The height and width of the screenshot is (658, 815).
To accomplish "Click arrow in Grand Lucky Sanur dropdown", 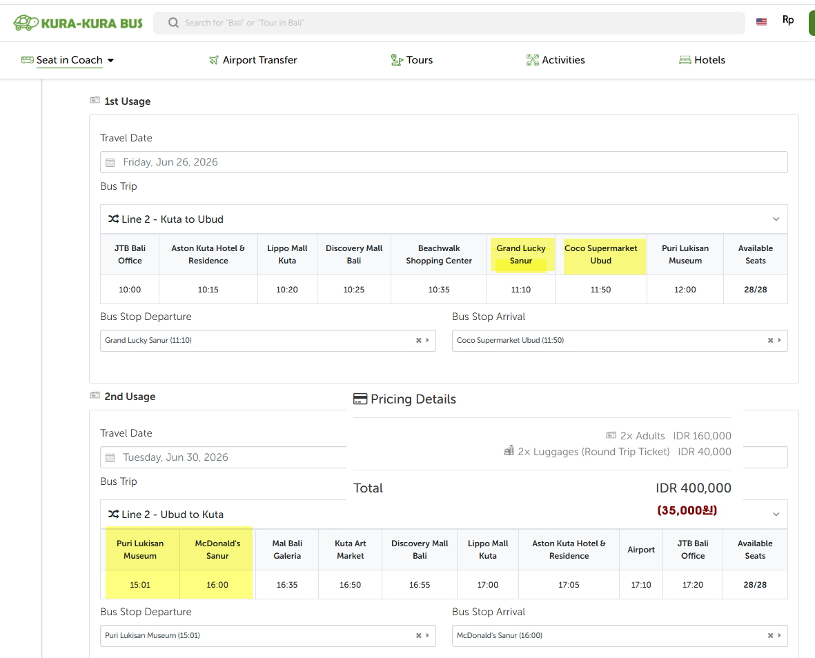I will point(428,340).
